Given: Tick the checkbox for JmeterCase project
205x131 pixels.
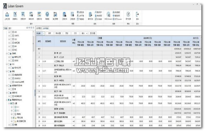Looking at the screenshot, I should (x=11, y=82).
